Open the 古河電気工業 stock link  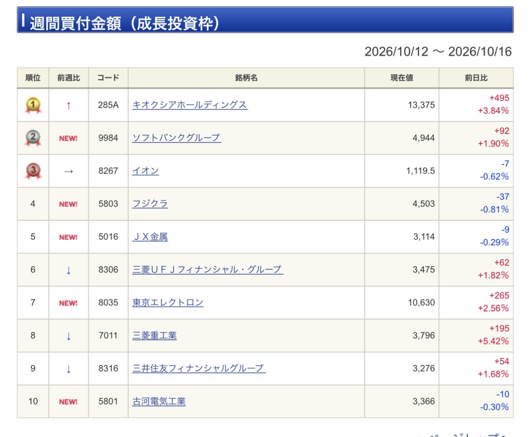coord(159,402)
